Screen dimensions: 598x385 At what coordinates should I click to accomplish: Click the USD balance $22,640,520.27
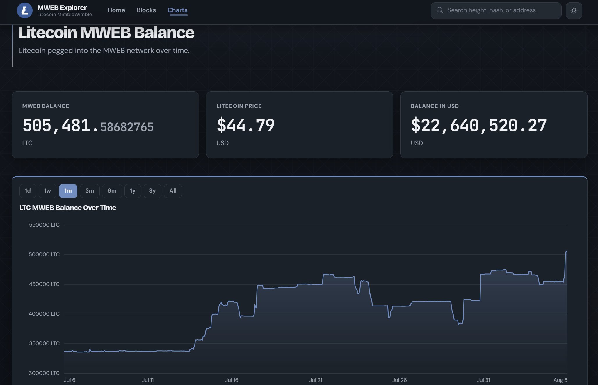(x=479, y=126)
